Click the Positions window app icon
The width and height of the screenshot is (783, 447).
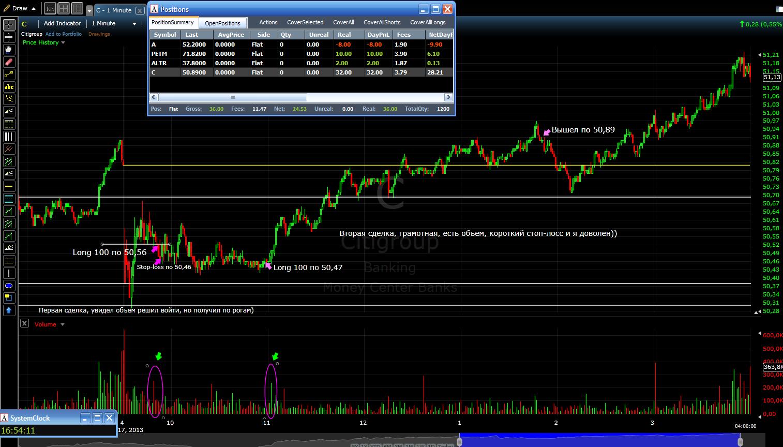154,9
